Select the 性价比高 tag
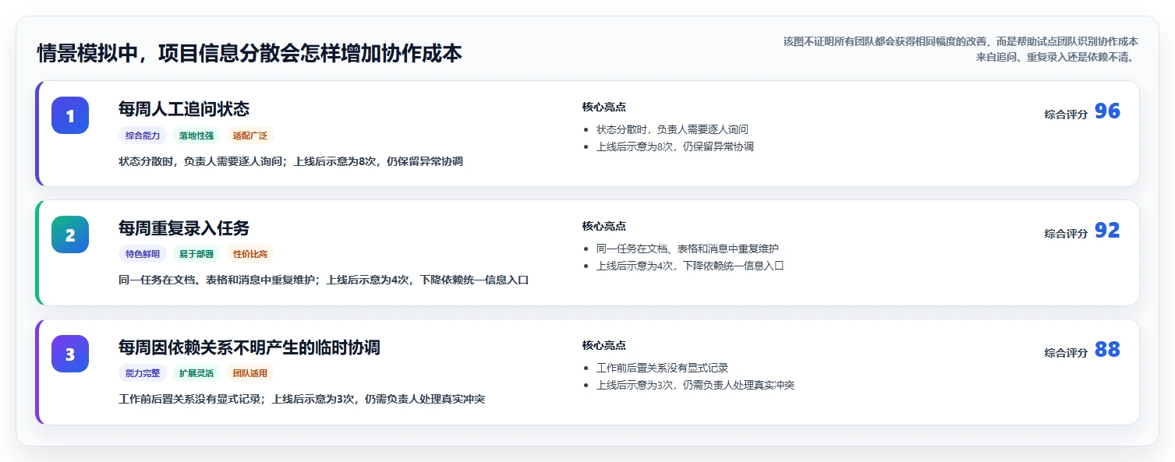1175x462 pixels. (250, 254)
